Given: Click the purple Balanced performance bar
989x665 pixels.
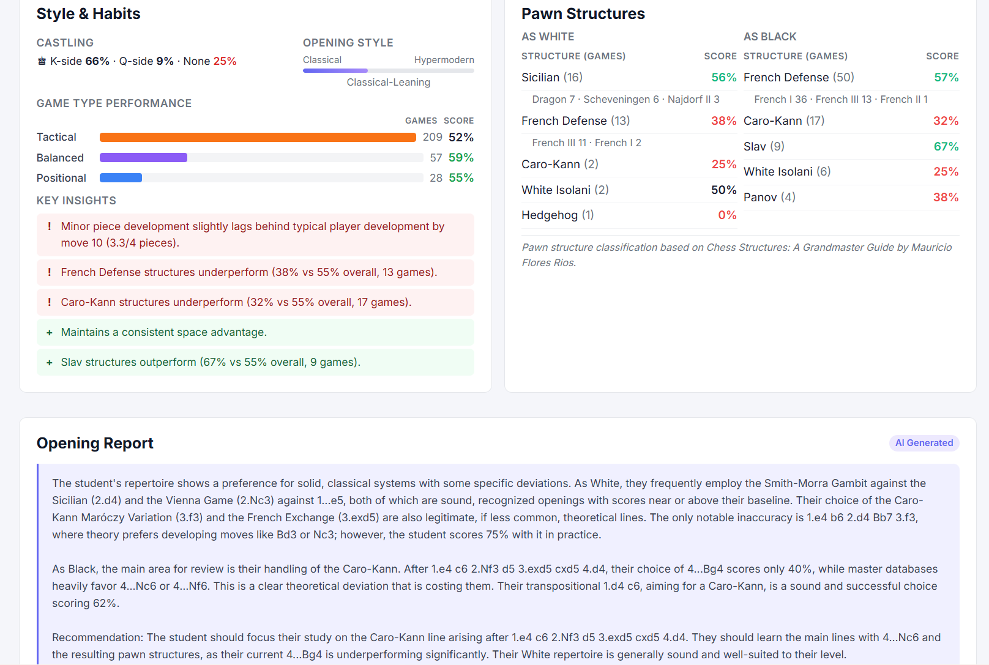Looking at the screenshot, I should click(x=144, y=158).
